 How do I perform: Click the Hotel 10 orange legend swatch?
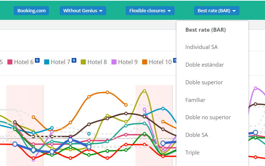145,62
